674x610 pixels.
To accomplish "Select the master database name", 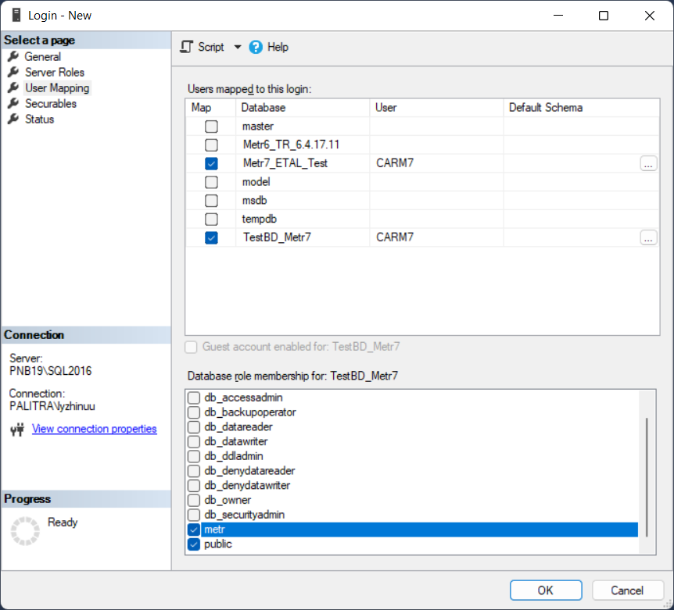I will tap(258, 127).
